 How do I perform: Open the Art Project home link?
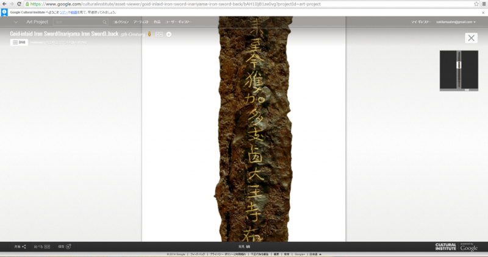(x=37, y=22)
